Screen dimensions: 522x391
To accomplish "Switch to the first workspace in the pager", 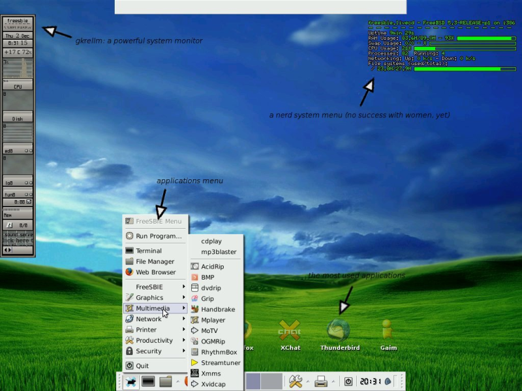I will pos(253,381).
